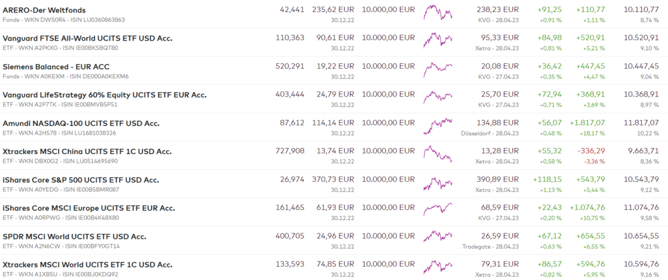This screenshot has height=280, width=668.
Task: Select iShares Core MSCI Europe UCITS ETF
Action: [88, 208]
